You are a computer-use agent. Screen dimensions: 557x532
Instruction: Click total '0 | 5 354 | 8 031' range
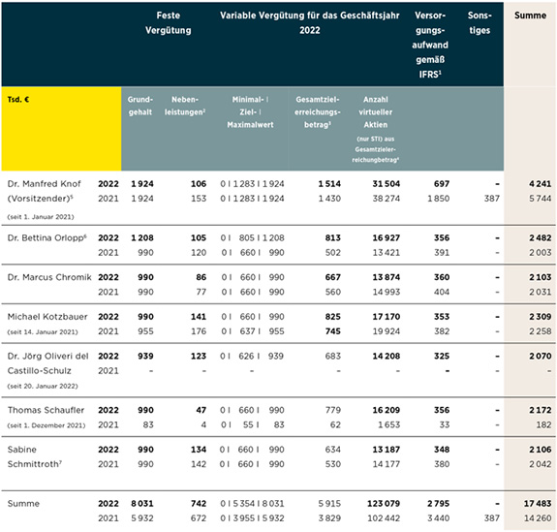[x=252, y=504]
